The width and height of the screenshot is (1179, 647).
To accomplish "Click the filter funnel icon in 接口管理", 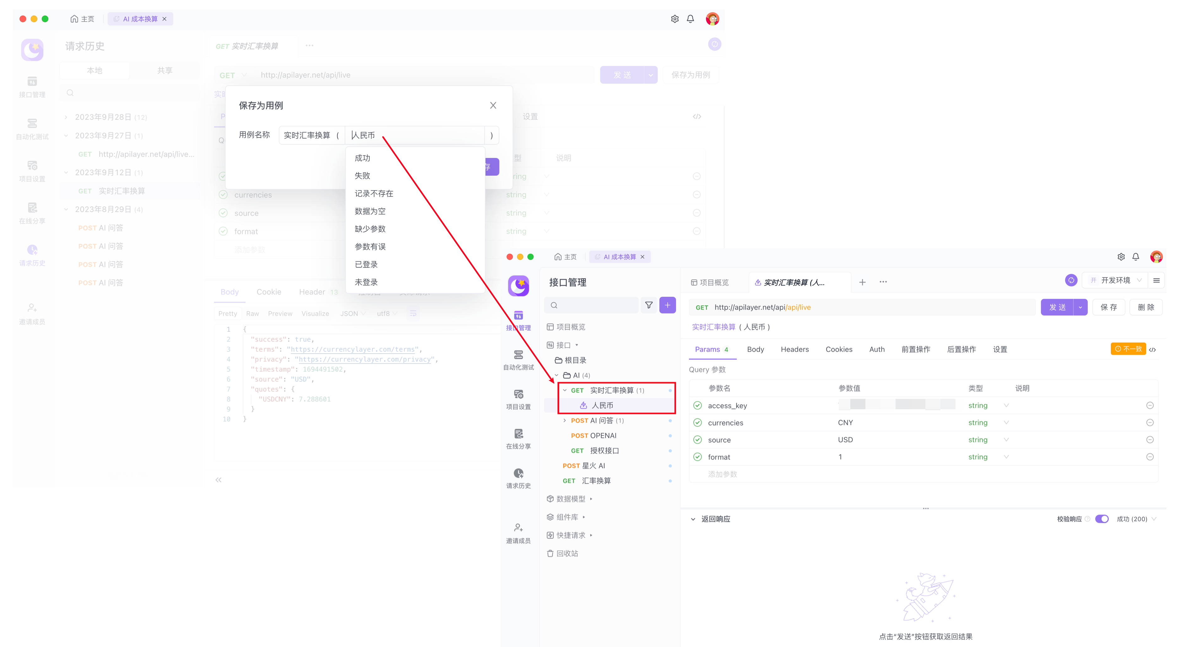I will click(x=649, y=305).
